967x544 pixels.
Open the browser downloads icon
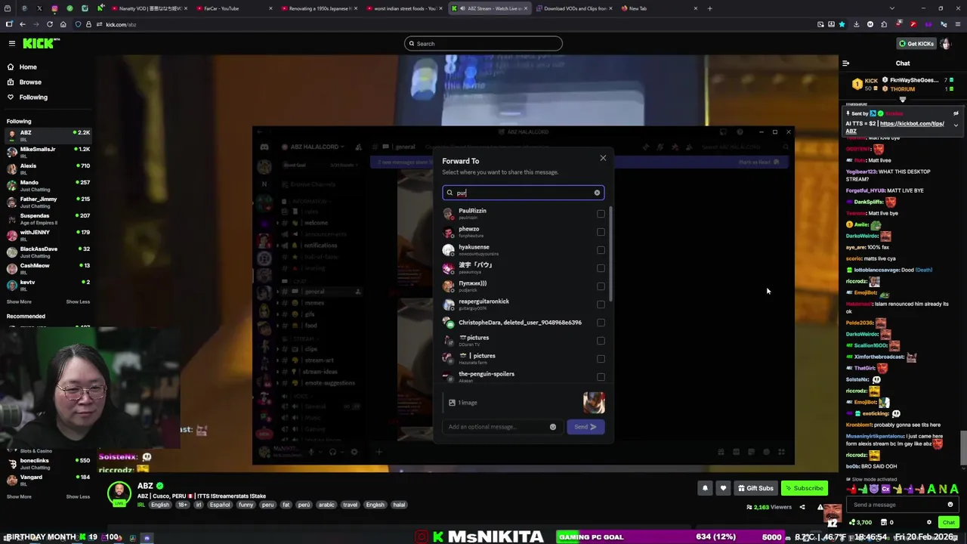[856, 25]
